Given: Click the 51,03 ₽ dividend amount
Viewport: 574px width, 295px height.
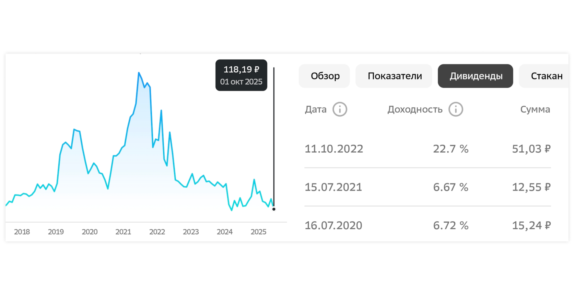Looking at the screenshot, I should [x=531, y=149].
